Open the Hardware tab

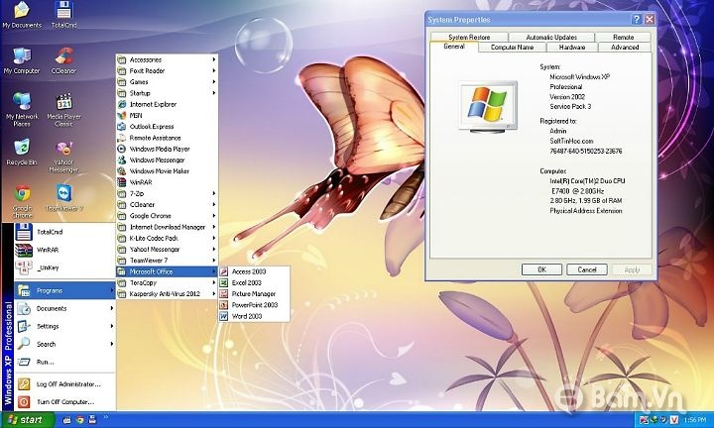coord(572,47)
